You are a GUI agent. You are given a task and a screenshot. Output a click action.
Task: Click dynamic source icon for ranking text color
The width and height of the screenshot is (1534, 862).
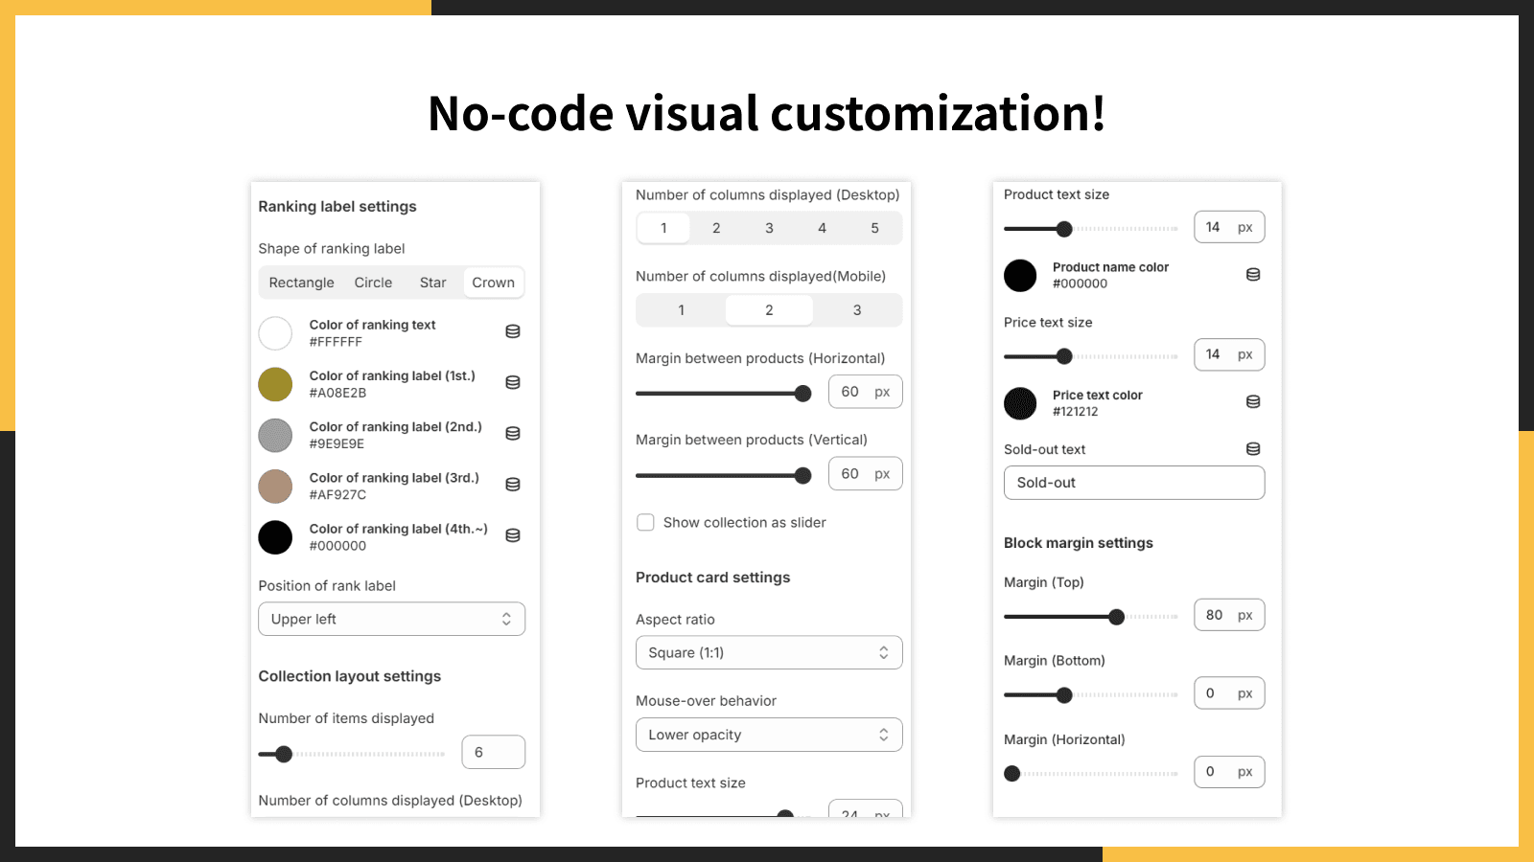pyautogui.click(x=513, y=331)
